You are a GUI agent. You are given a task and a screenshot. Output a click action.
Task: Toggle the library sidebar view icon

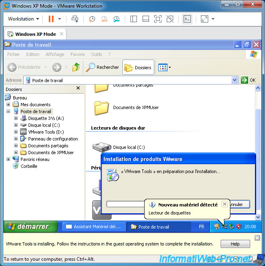click(134, 19)
